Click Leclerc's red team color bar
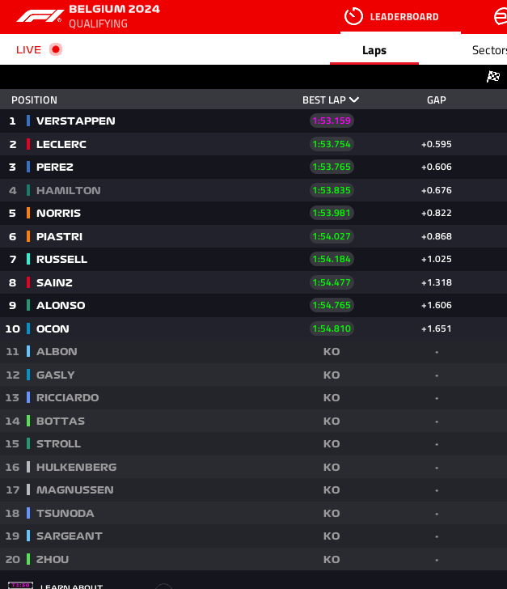Image resolution: width=507 pixels, height=589 pixels. 28,144
